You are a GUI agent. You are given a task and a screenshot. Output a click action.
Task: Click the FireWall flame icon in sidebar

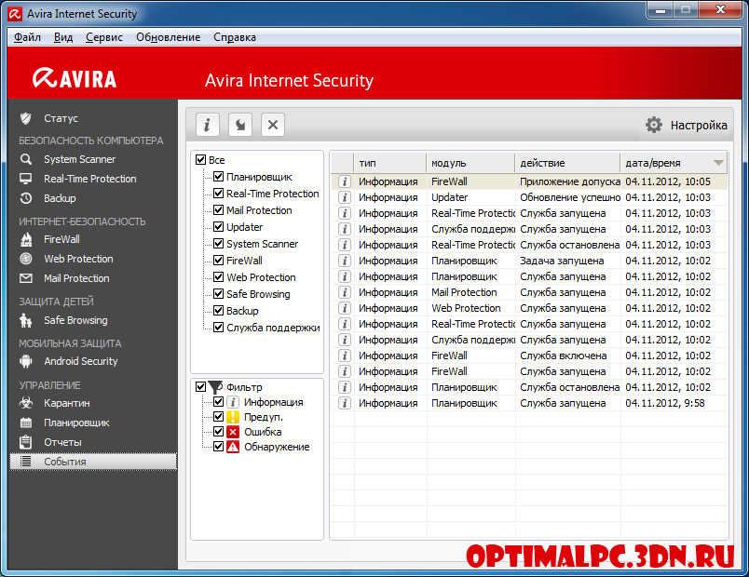click(26, 239)
